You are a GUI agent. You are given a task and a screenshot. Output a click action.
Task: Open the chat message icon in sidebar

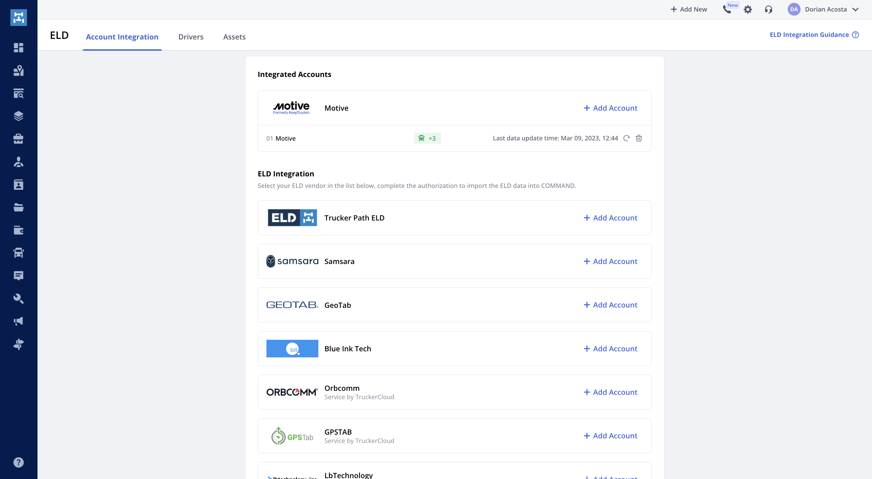click(x=19, y=276)
